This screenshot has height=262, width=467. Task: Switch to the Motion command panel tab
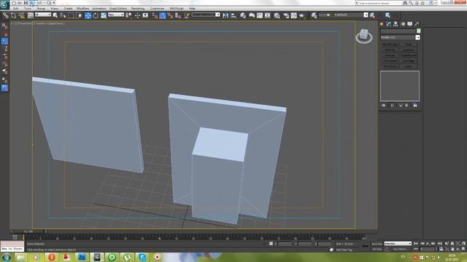point(403,24)
